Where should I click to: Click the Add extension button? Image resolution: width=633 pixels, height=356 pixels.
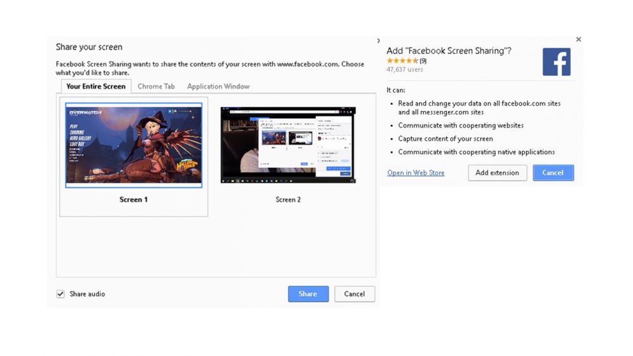pyautogui.click(x=497, y=173)
